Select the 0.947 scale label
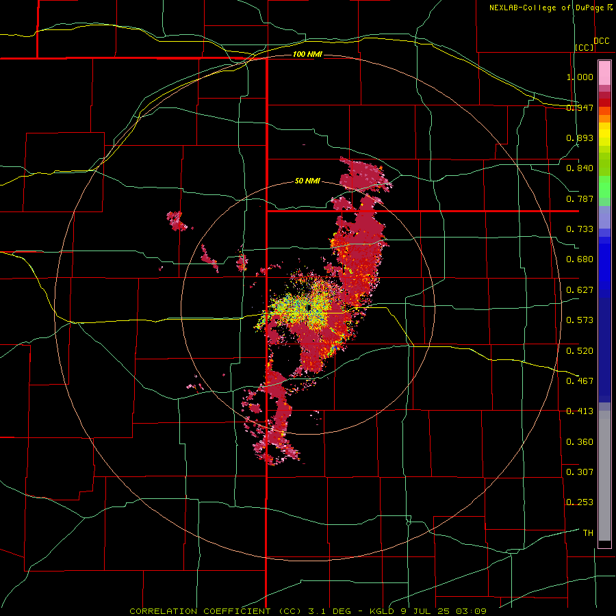 click(x=580, y=107)
